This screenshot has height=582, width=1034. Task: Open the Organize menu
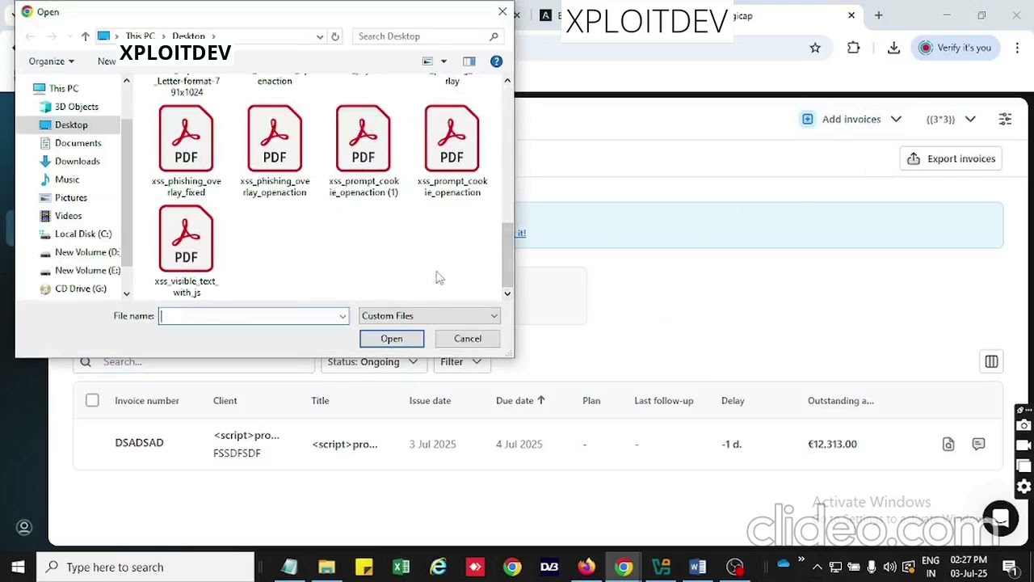coord(51,61)
